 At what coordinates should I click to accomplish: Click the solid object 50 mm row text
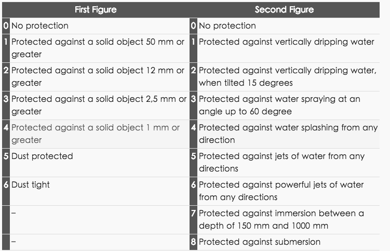click(x=98, y=48)
